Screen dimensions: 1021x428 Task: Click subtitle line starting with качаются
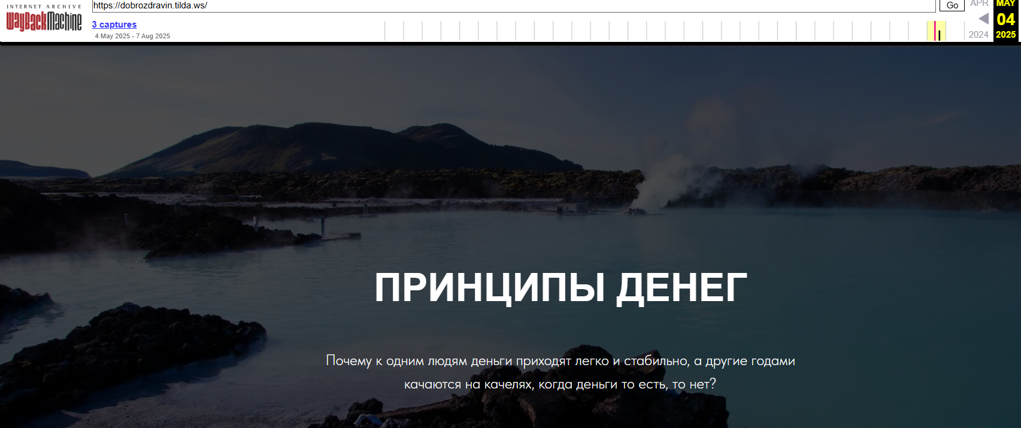tap(560, 384)
